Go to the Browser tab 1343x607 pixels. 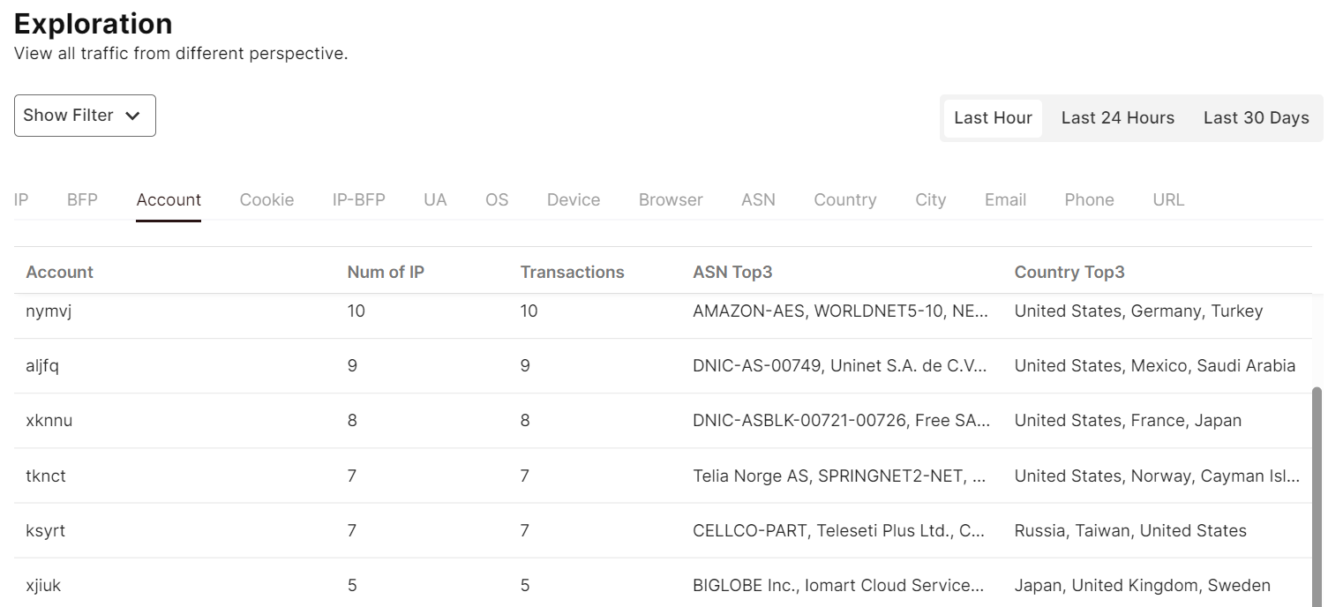click(671, 199)
